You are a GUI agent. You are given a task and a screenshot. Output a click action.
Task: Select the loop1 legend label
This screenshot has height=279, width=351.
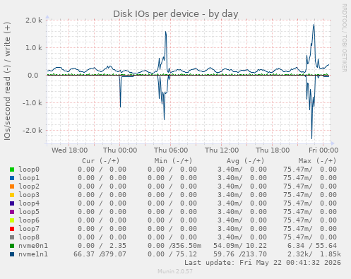pyautogui.click(x=29, y=178)
